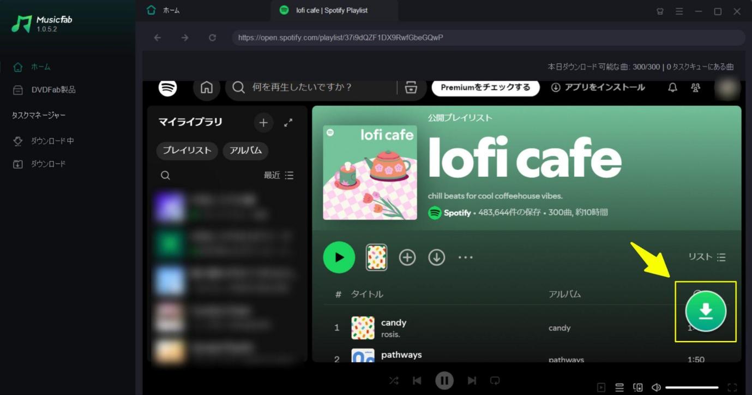Select the アルバム filter chip
752x395 pixels.
(245, 151)
